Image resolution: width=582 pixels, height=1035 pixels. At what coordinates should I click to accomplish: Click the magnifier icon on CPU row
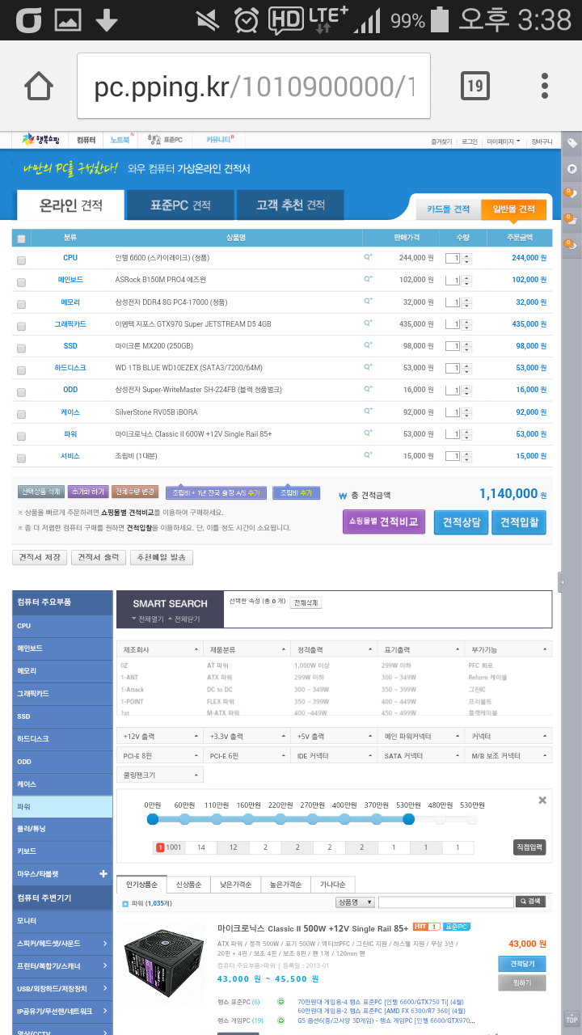tap(369, 257)
